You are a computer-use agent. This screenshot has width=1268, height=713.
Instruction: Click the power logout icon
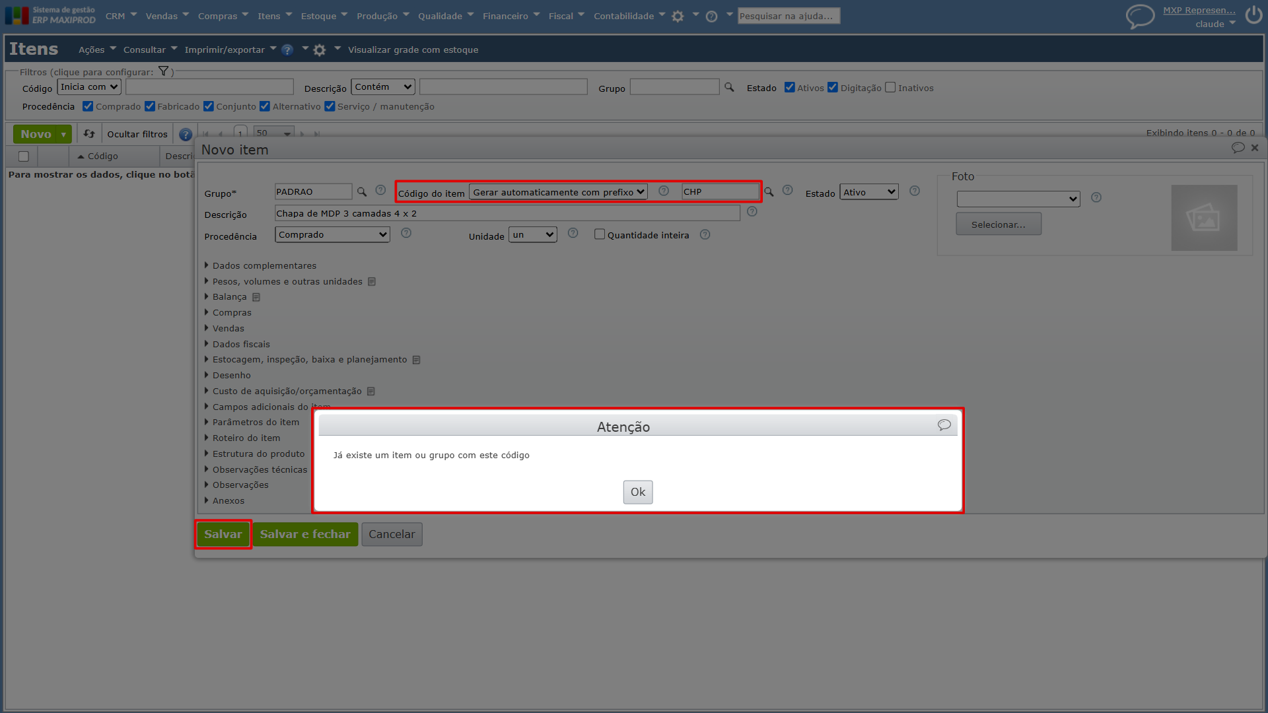(x=1253, y=15)
